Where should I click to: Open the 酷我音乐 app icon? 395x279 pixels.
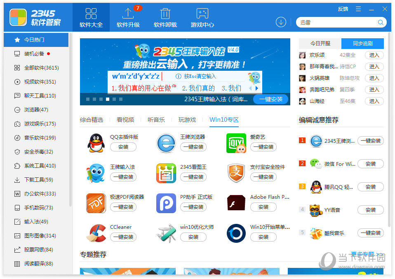point(316,233)
